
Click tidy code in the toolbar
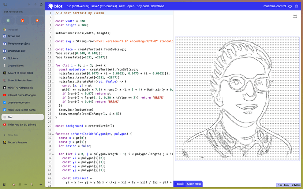pos(142,6)
